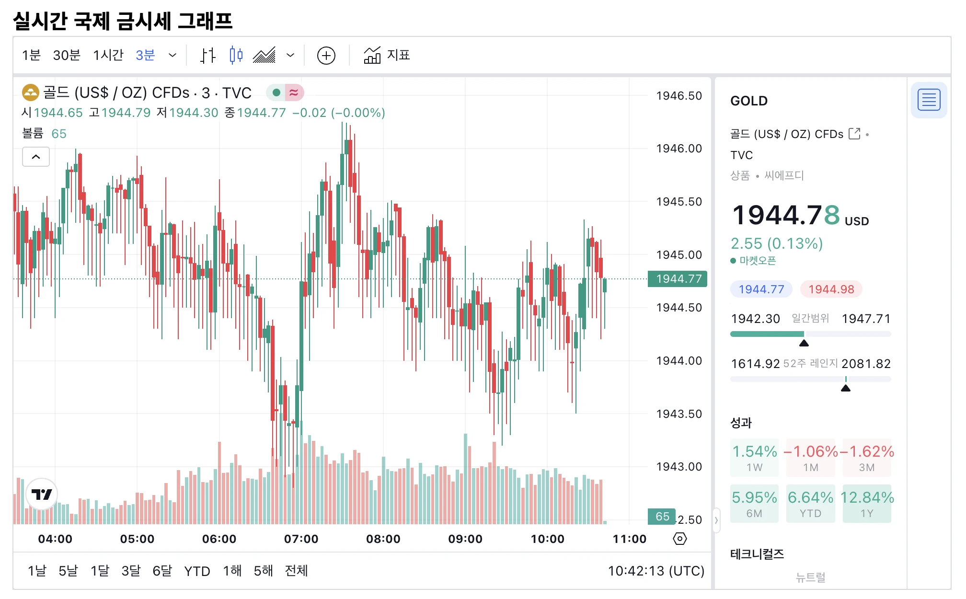Switch to the 30분 interval
The image size is (966, 599).
67,56
